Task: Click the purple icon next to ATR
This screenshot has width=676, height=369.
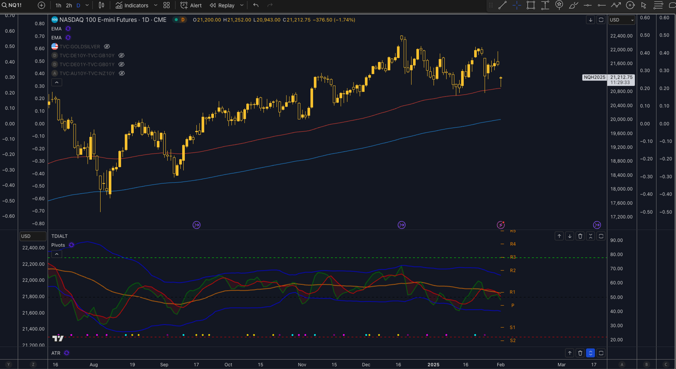Action: pyautogui.click(x=67, y=353)
